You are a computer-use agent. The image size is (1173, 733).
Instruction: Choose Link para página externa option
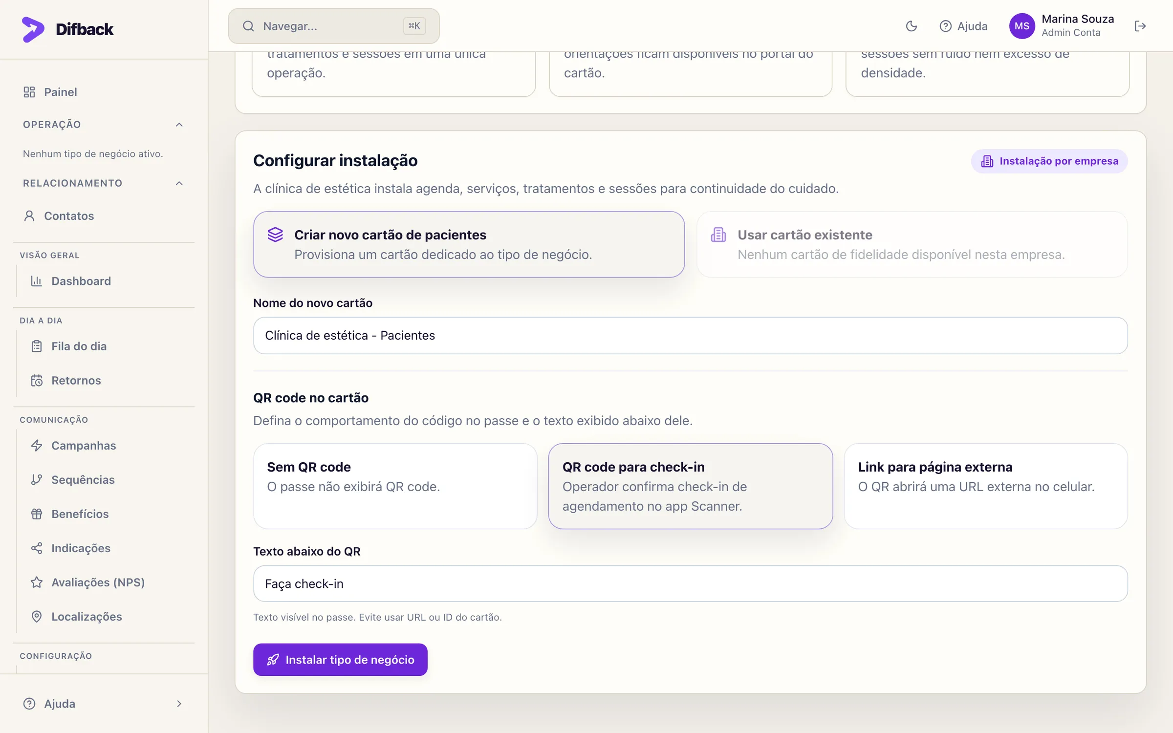pyautogui.click(x=986, y=486)
